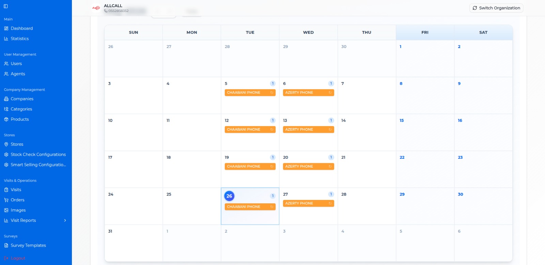Open the Dashboard icon in sidebar
545x265 pixels.
point(6,28)
